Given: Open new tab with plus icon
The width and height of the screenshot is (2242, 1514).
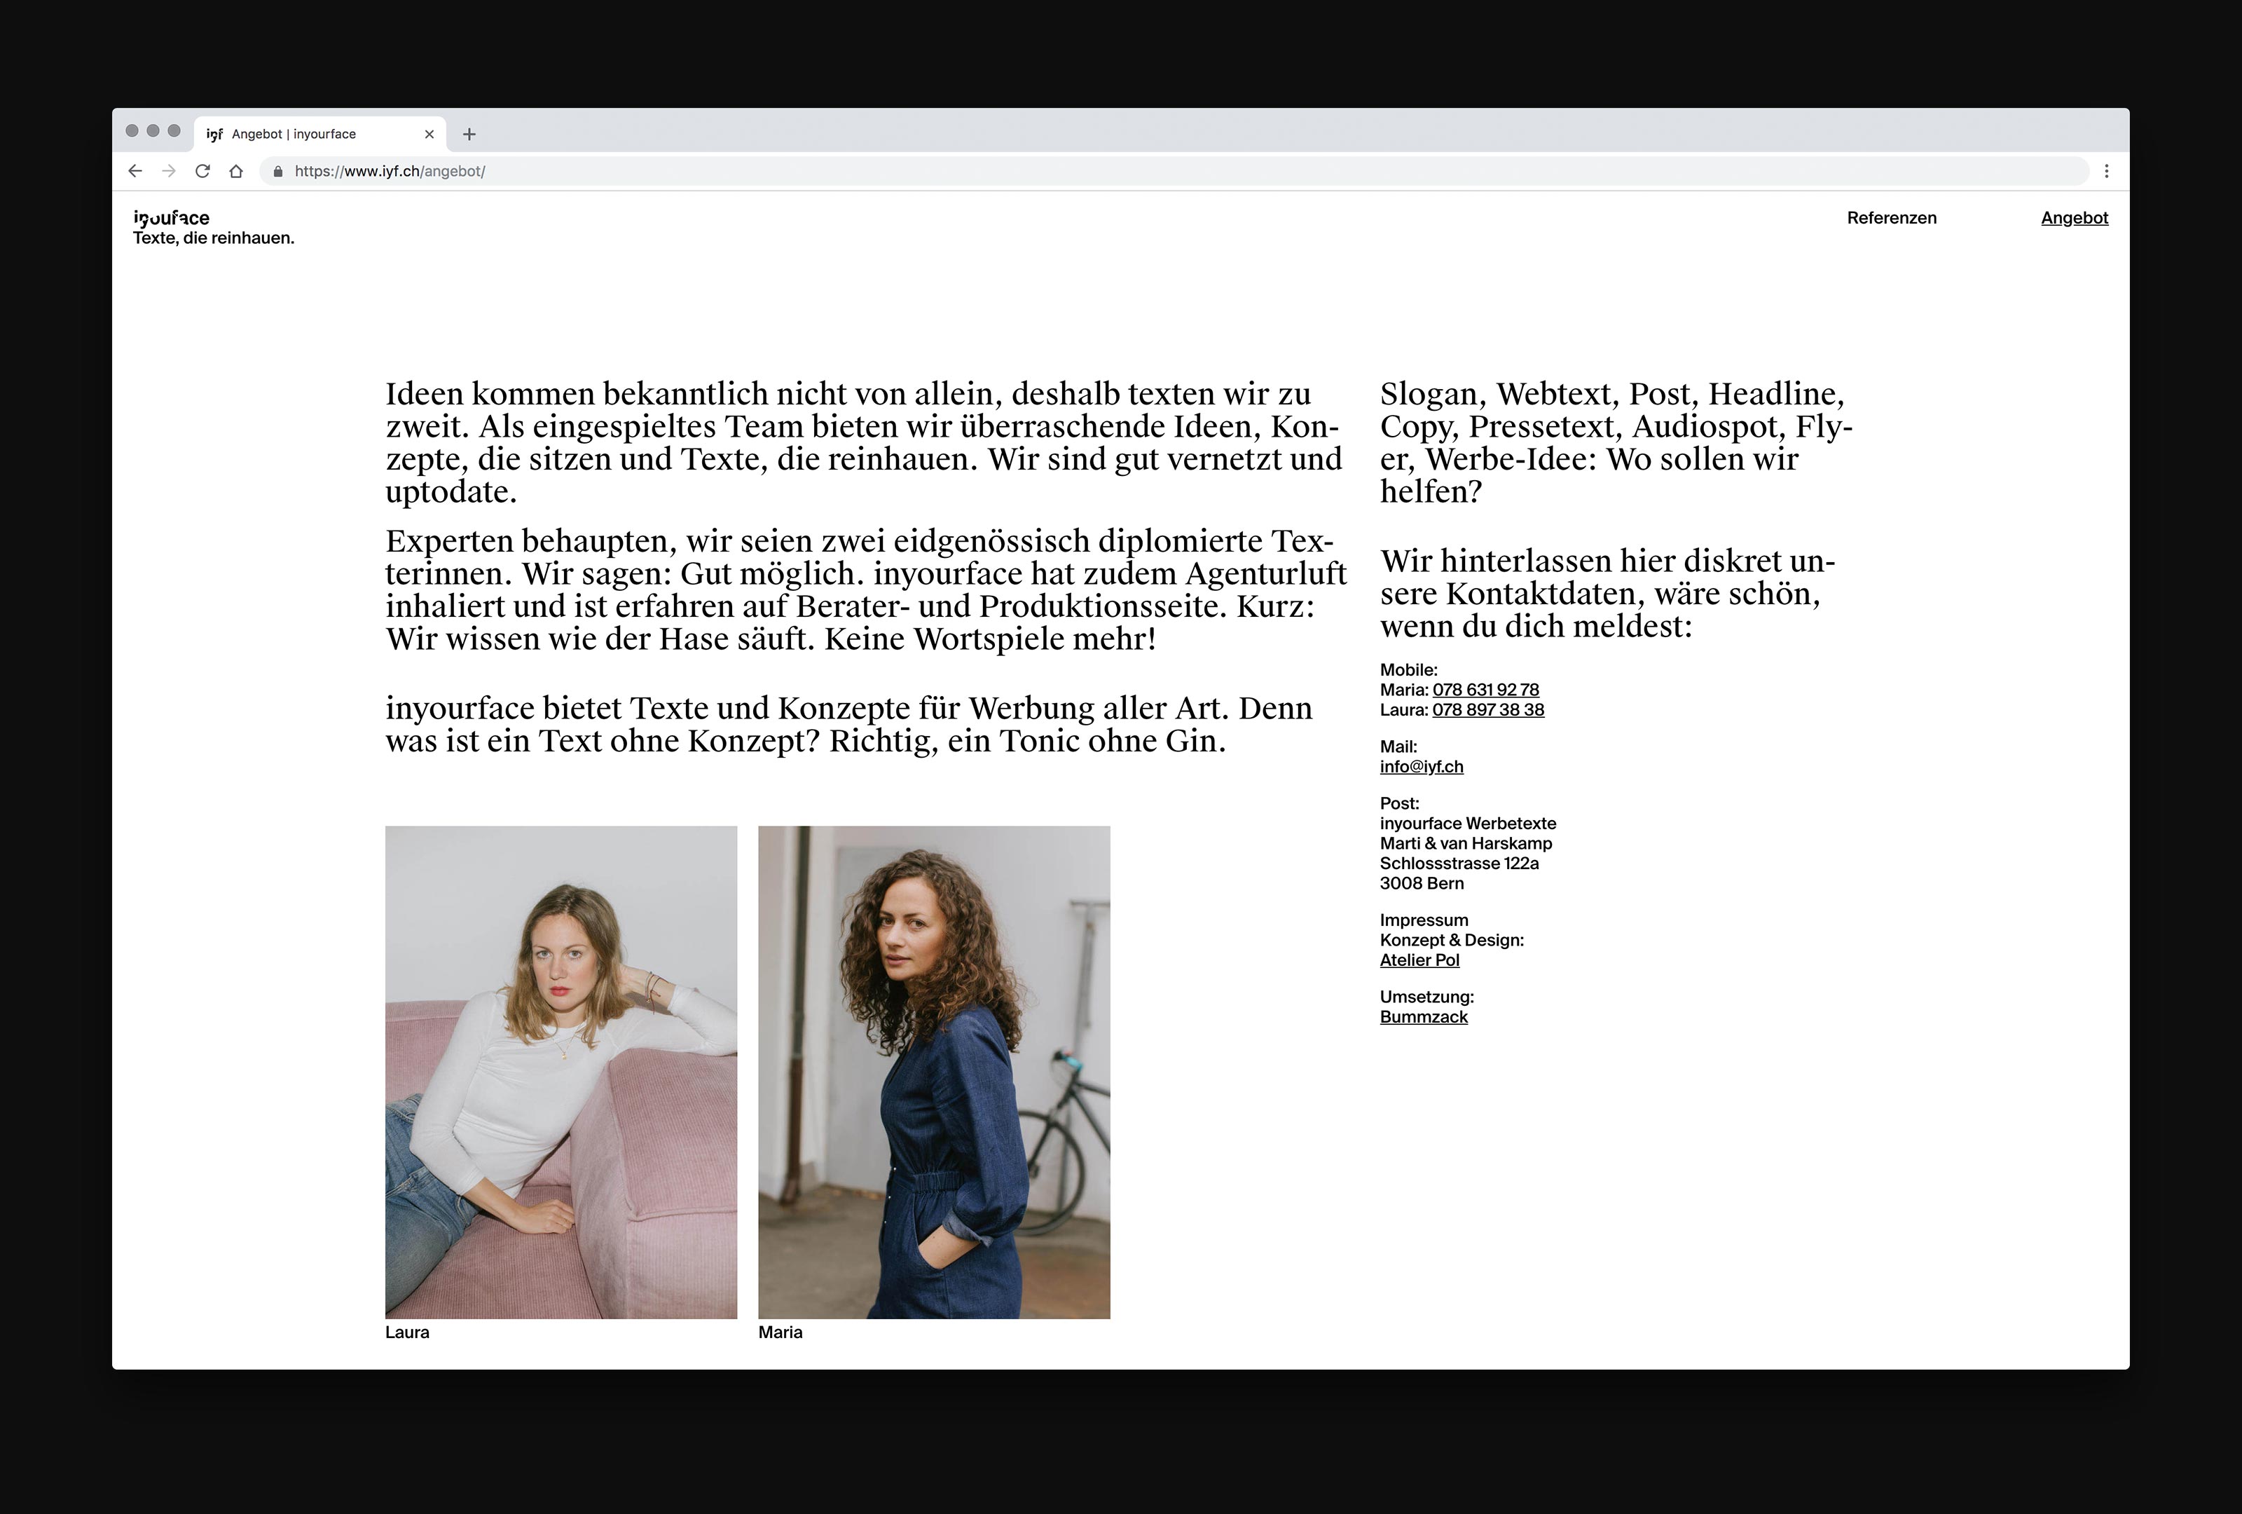Looking at the screenshot, I should point(469,134).
